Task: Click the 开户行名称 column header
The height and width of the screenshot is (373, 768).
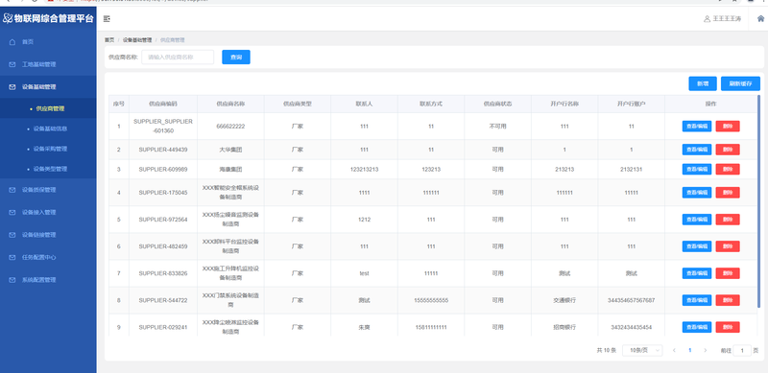Action: coord(564,104)
